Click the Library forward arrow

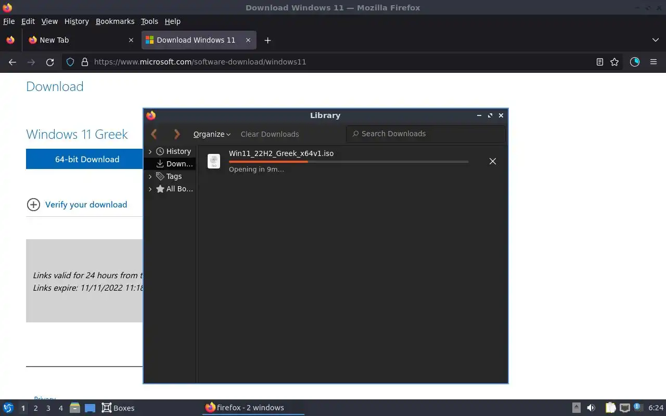177,134
